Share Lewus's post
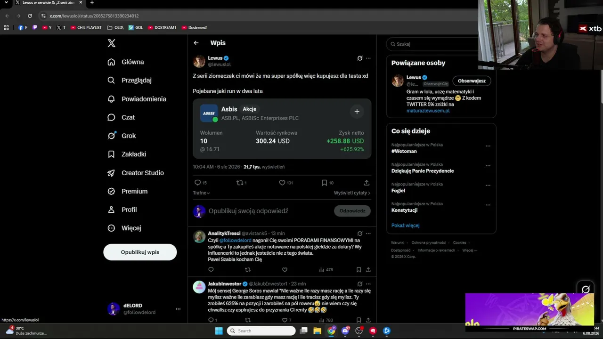Viewport: 603px width, 339px height. click(x=367, y=183)
